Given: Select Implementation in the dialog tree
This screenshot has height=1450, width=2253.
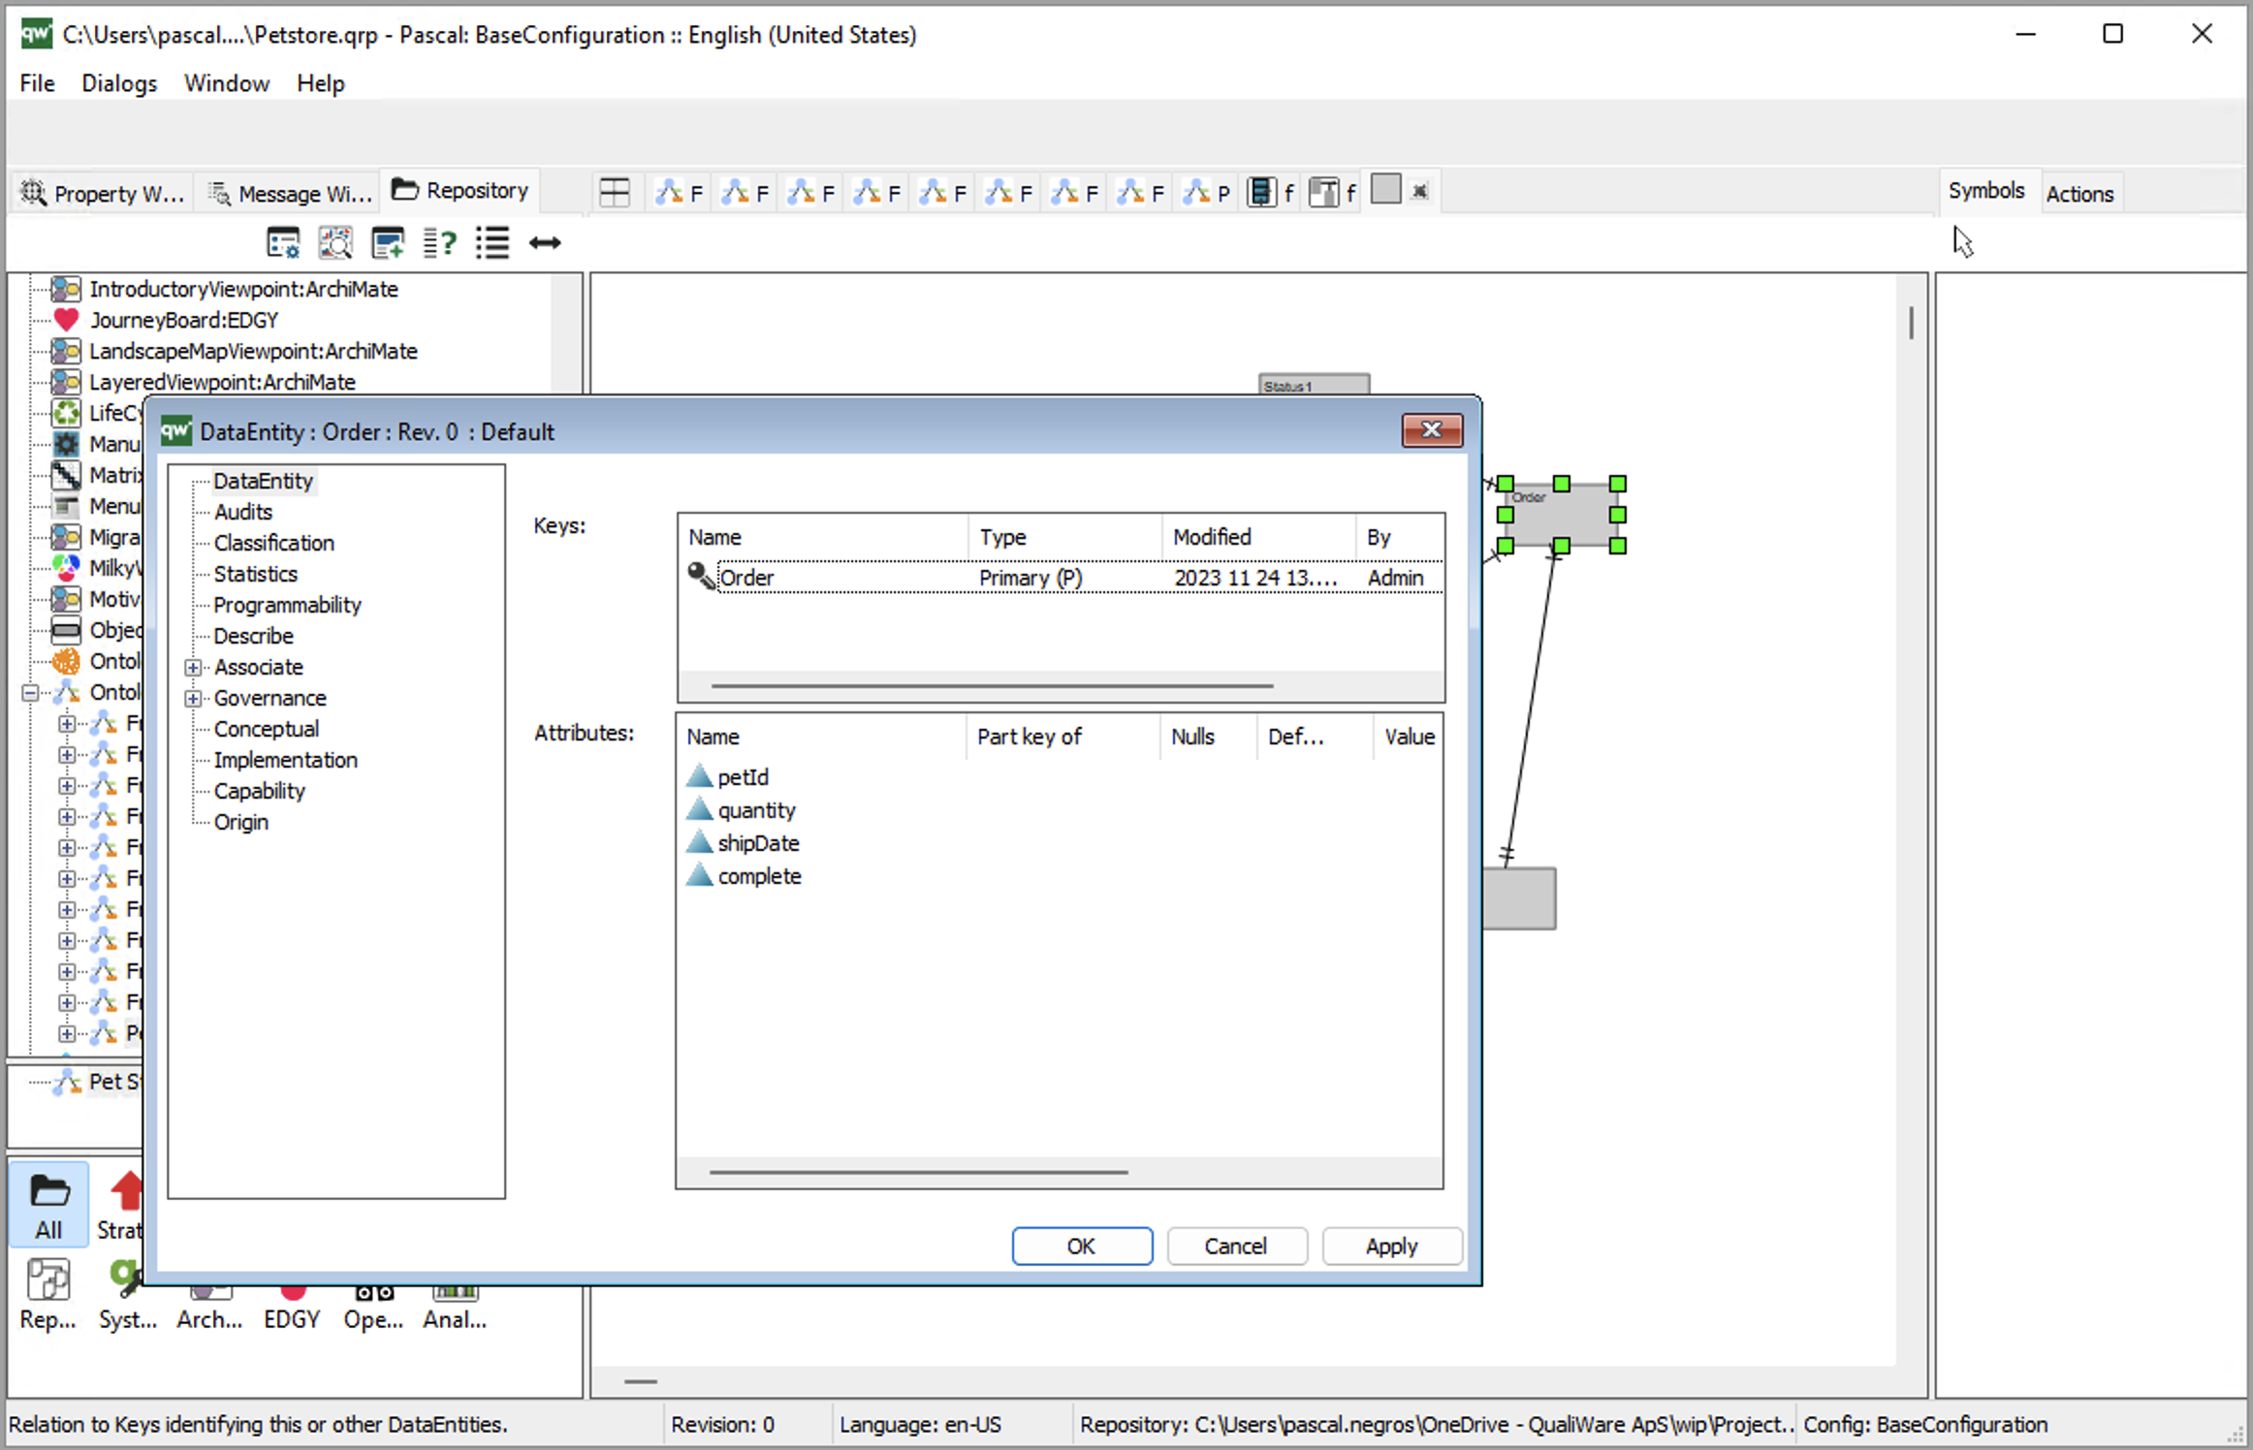Looking at the screenshot, I should tap(285, 760).
